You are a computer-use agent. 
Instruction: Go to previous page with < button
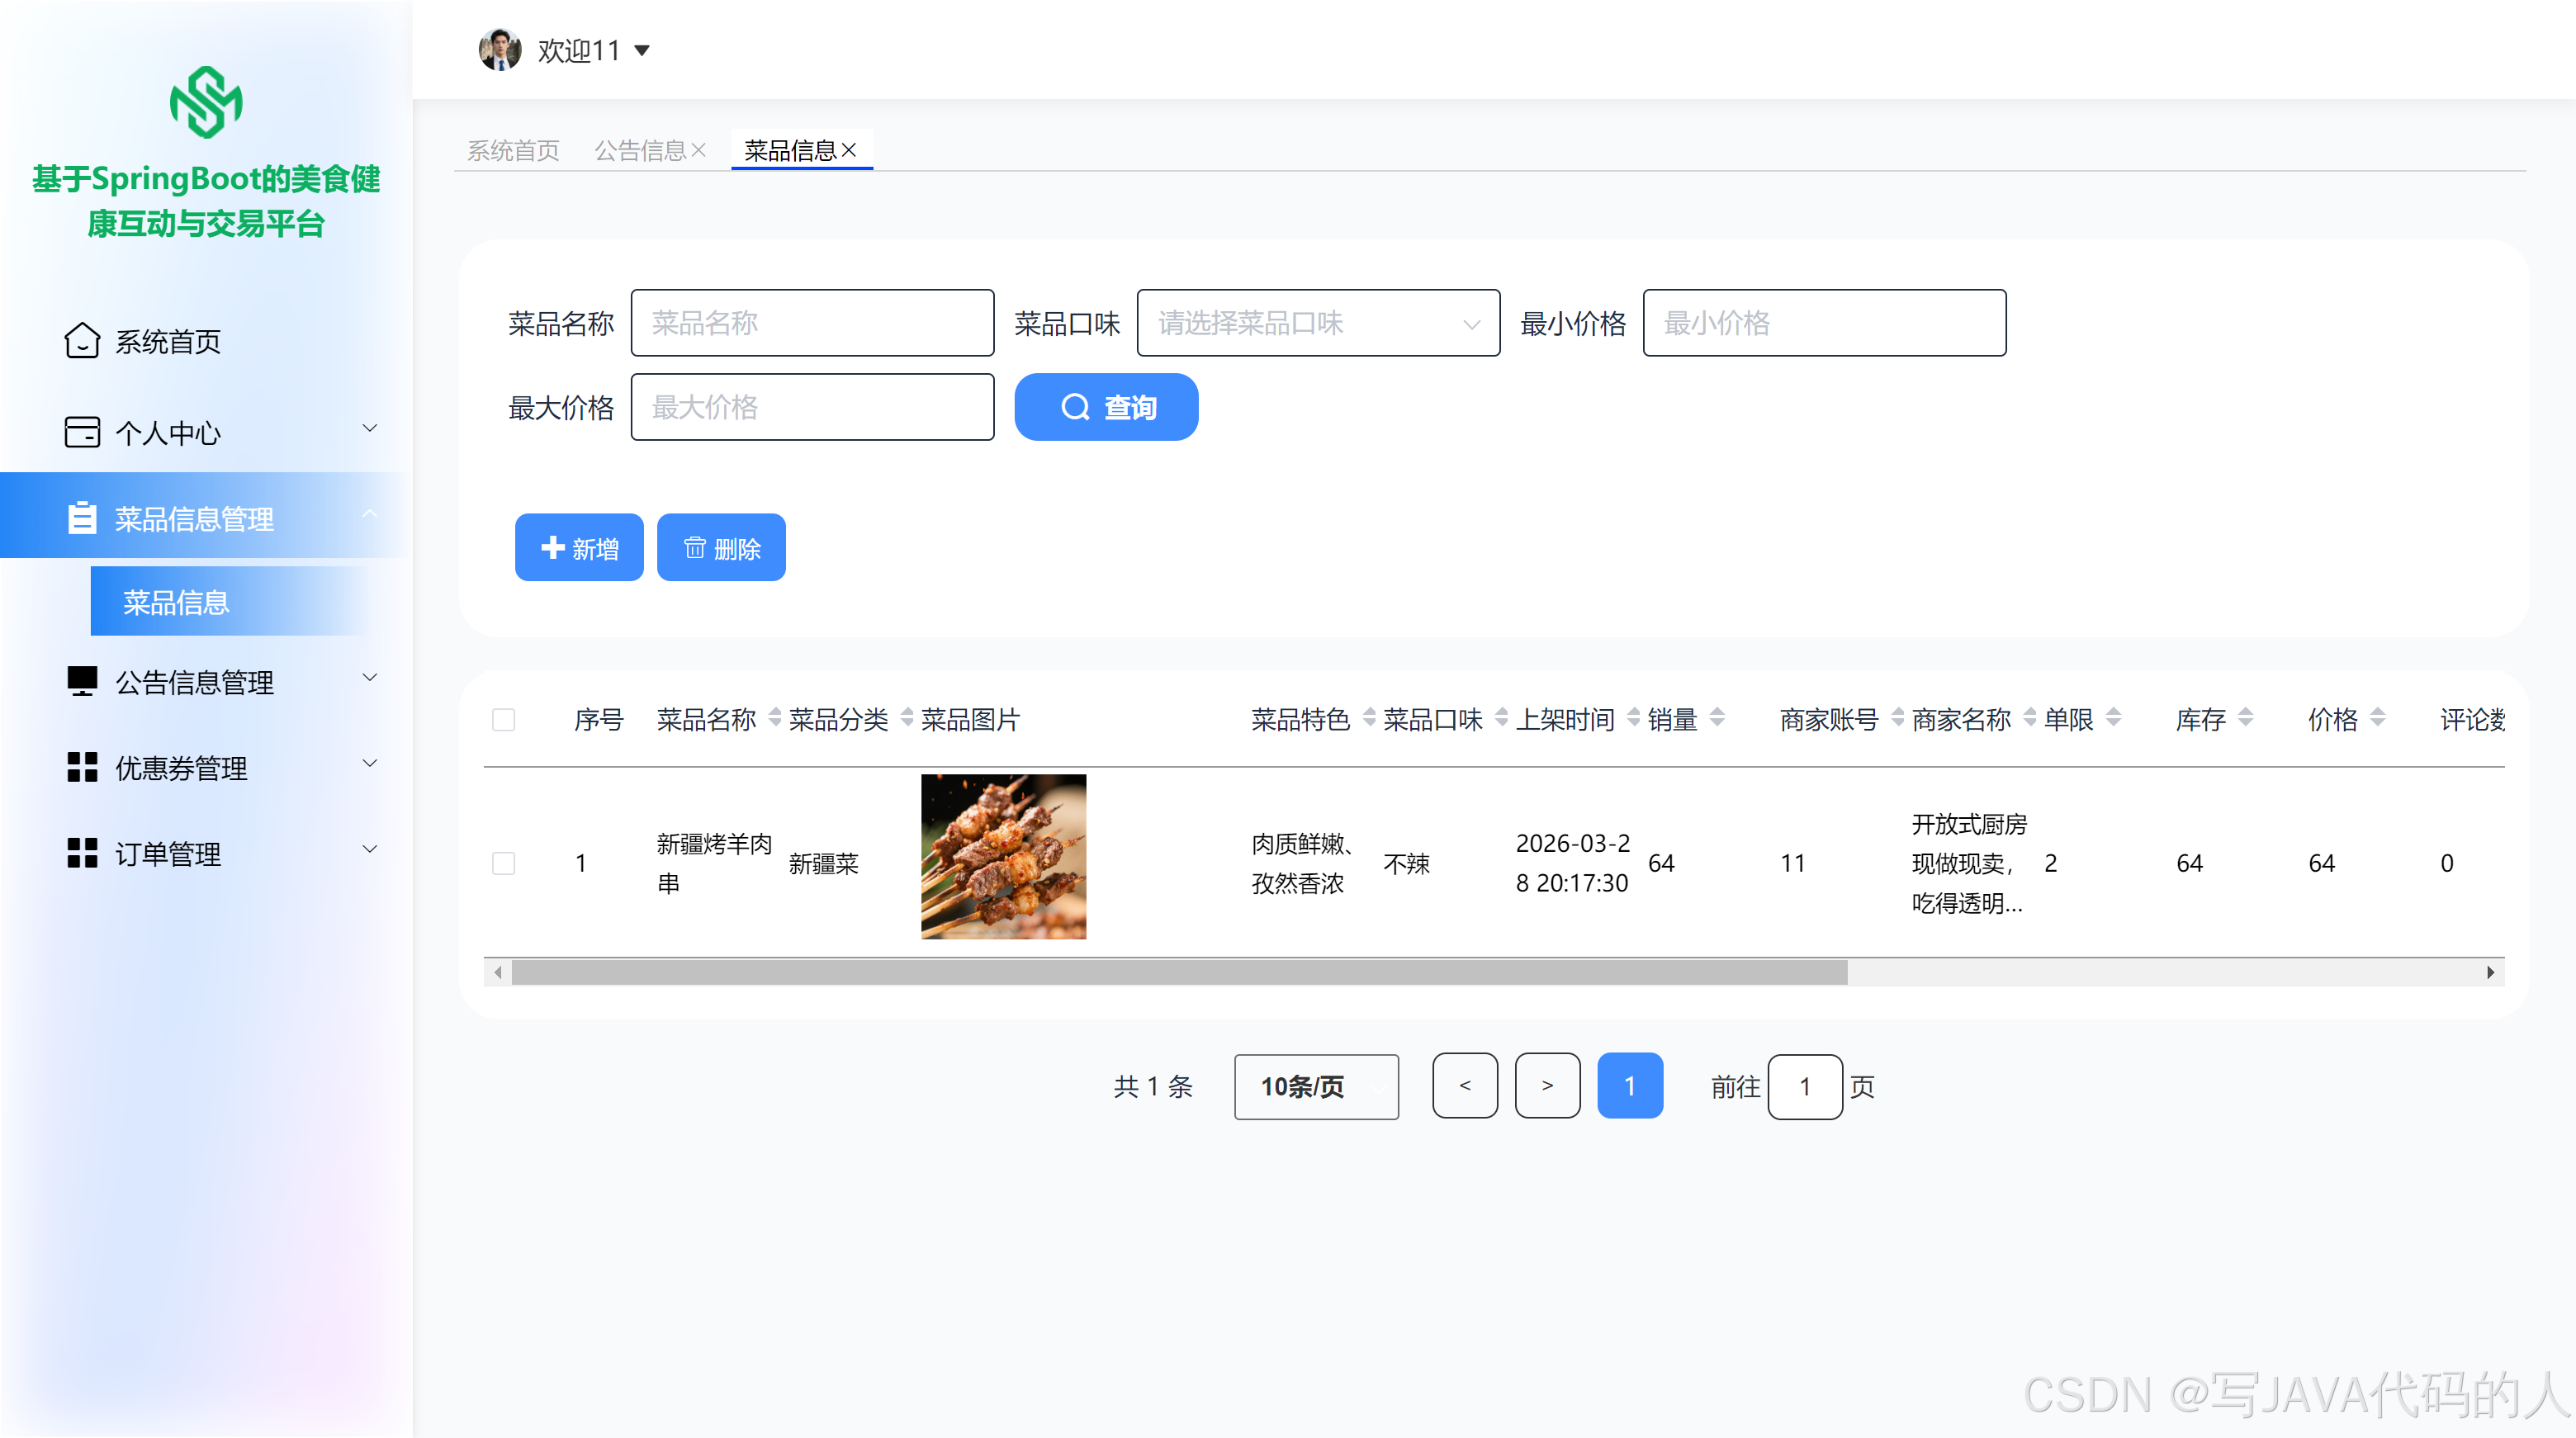(x=1465, y=1085)
